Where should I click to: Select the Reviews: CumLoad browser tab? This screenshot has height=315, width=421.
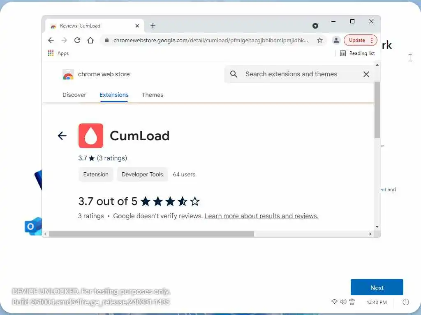95,26
